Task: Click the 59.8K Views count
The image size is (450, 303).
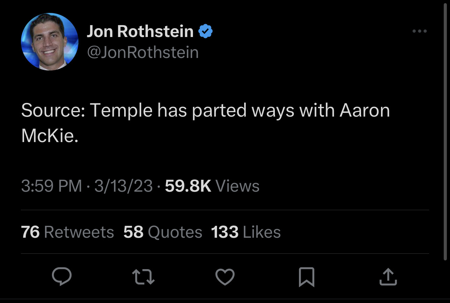Action: (212, 186)
